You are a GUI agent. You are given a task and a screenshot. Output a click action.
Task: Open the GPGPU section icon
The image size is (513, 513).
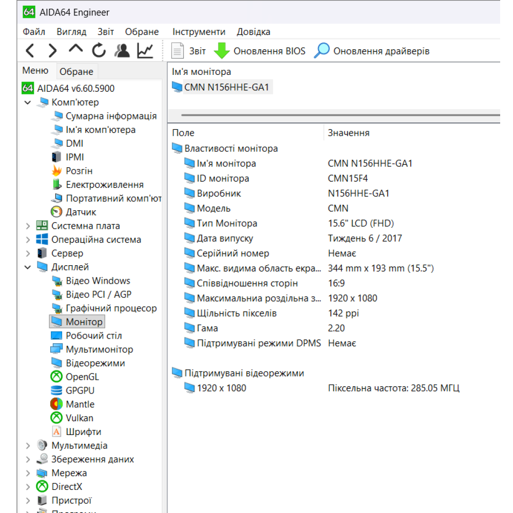coord(56,390)
